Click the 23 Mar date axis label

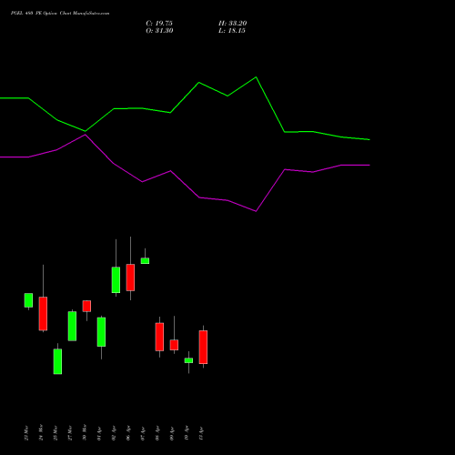click(x=26, y=433)
